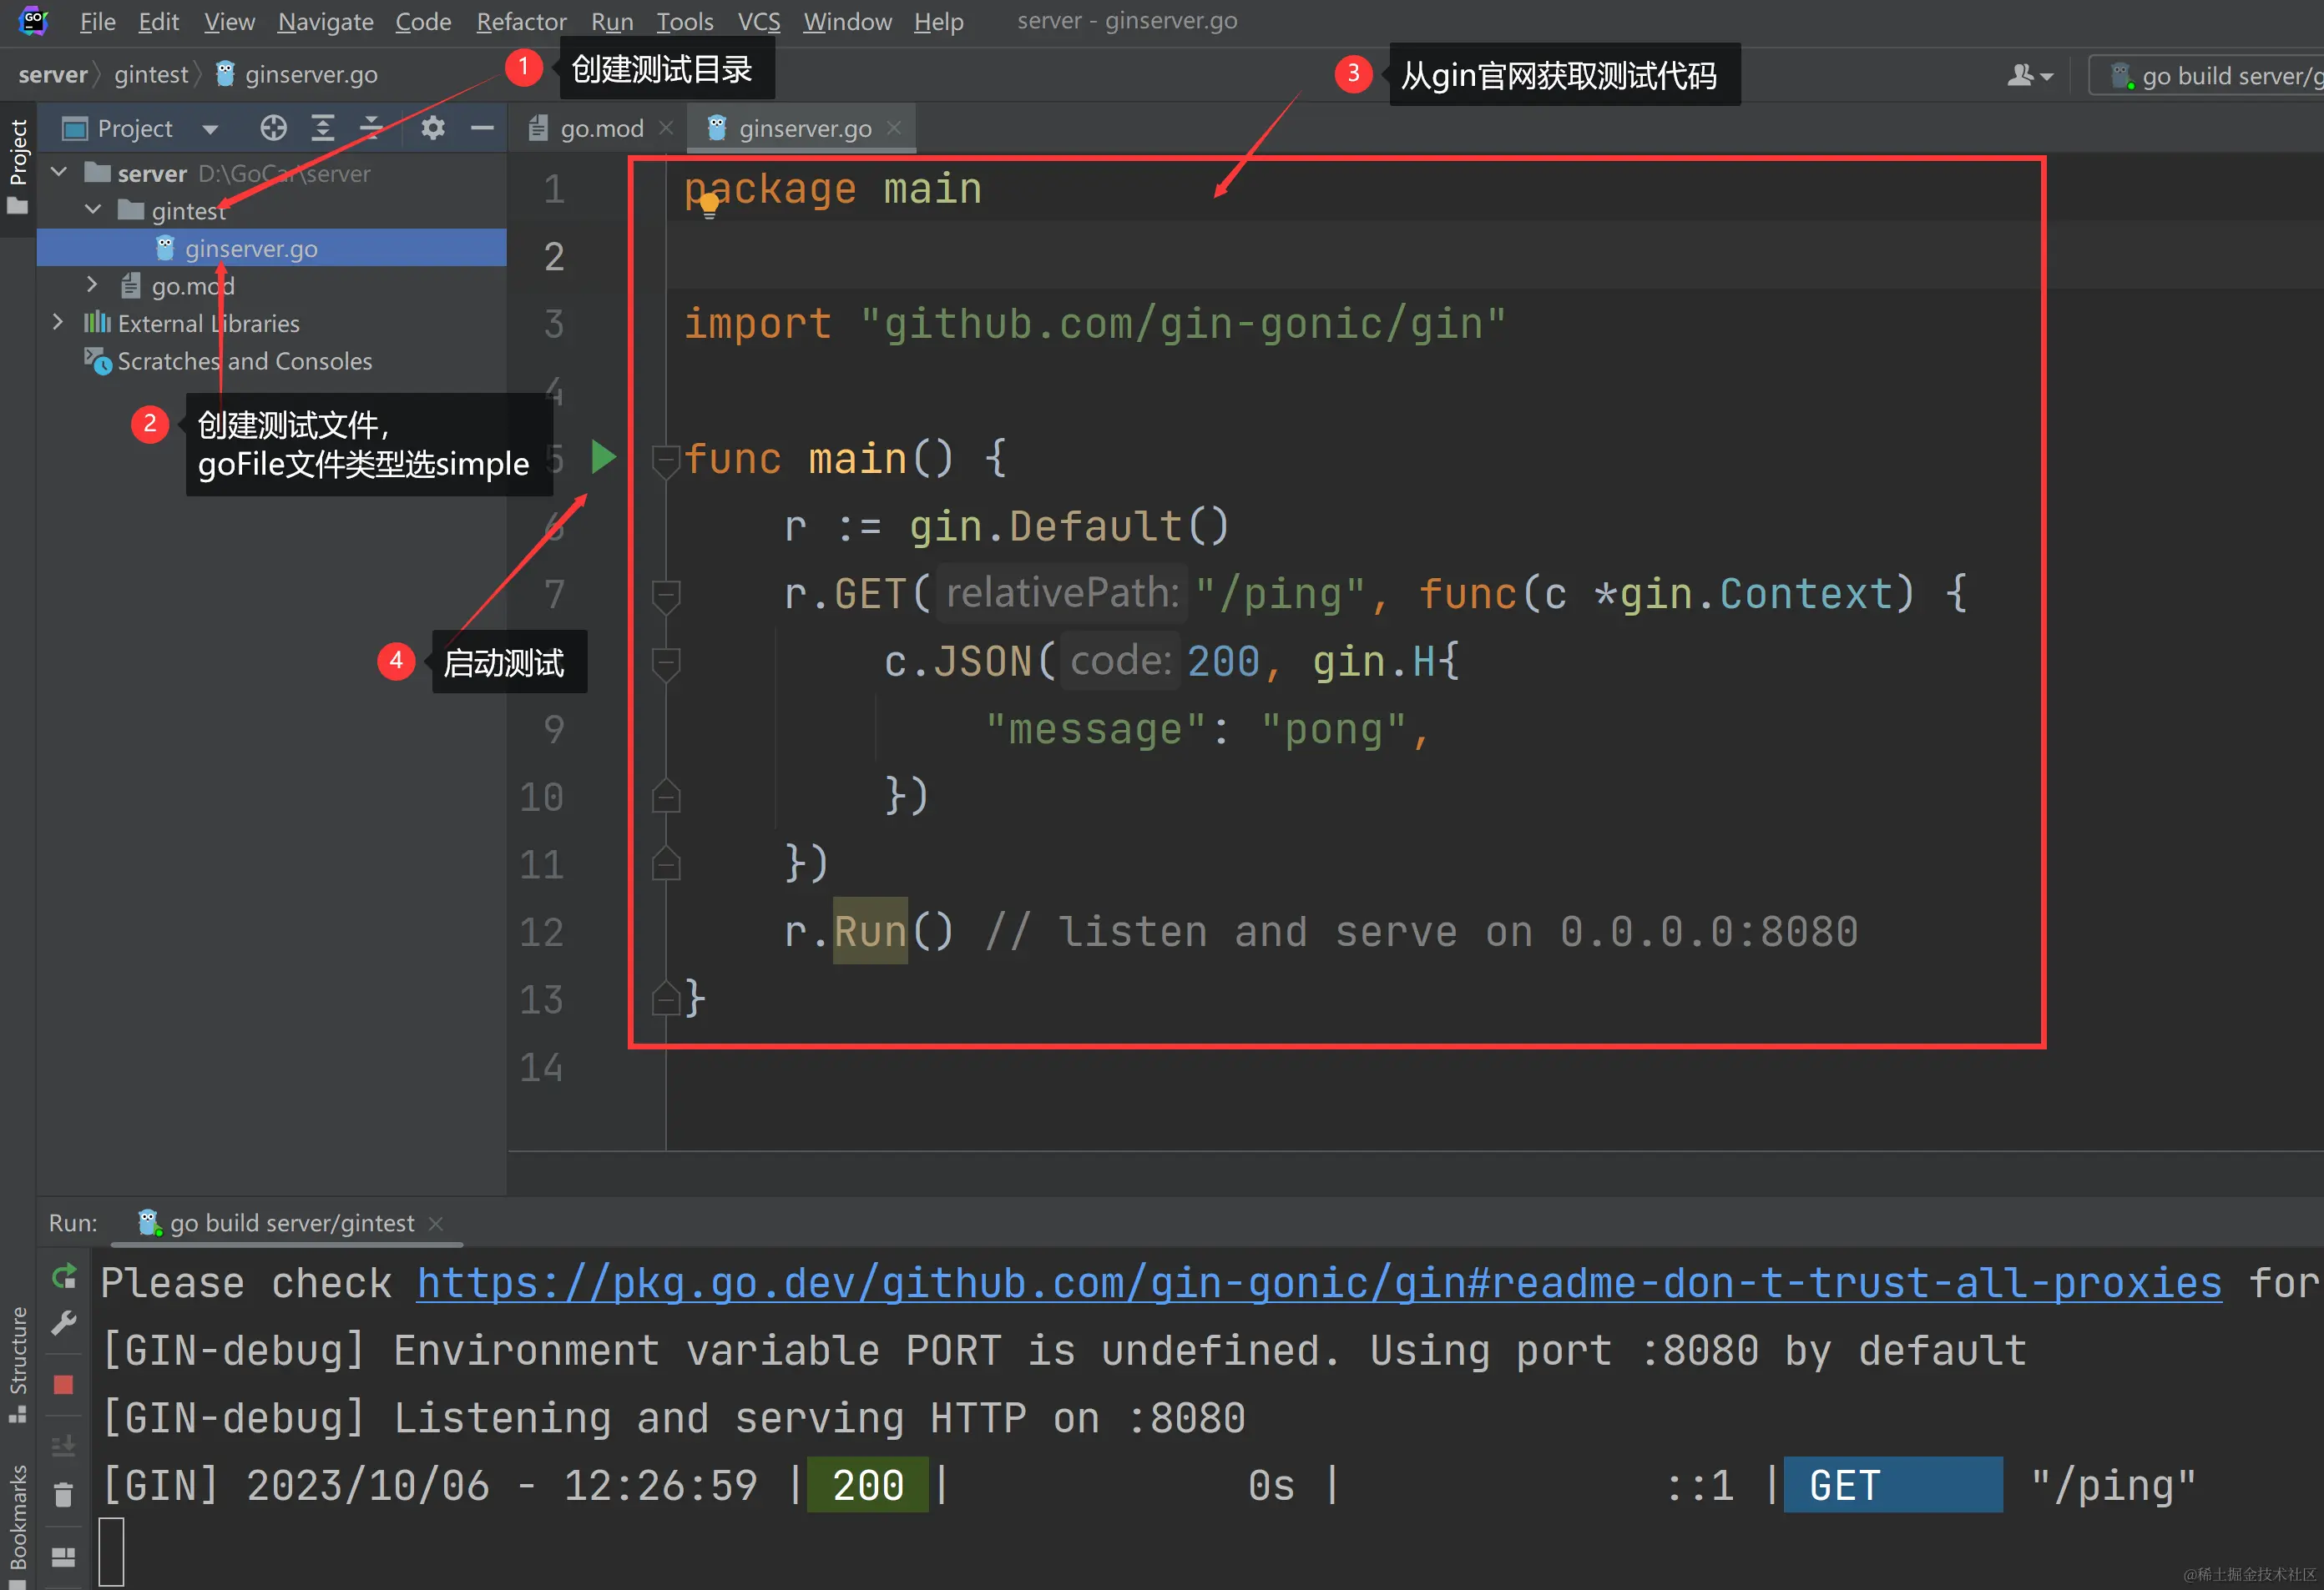Click the Collapse All icon in Project toolbar

coord(371,128)
